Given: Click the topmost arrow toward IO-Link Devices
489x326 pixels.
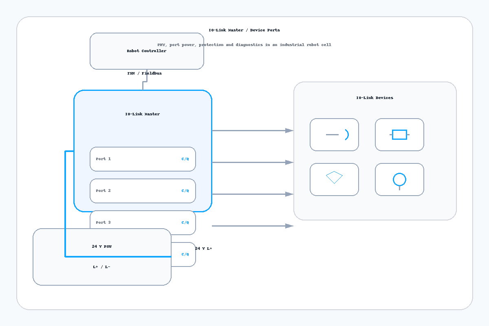Looking at the screenshot, I should point(253,130).
